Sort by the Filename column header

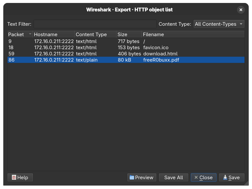click(x=193, y=34)
